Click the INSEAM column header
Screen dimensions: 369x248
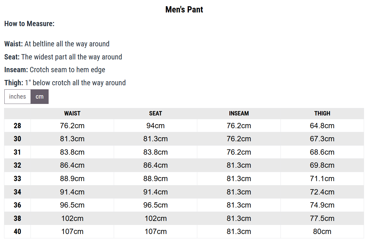click(x=239, y=114)
